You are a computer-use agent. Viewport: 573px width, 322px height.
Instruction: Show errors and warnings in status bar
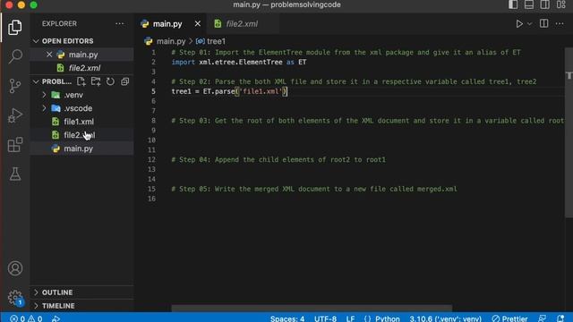click(26, 318)
